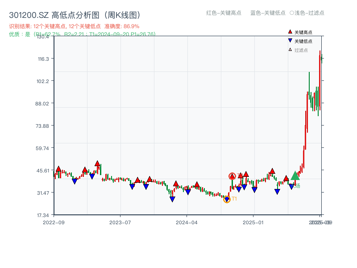The width and height of the screenshot is (357, 268).
Task: Click the 2025-01 x-axis date label
Action: pos(253,222)
